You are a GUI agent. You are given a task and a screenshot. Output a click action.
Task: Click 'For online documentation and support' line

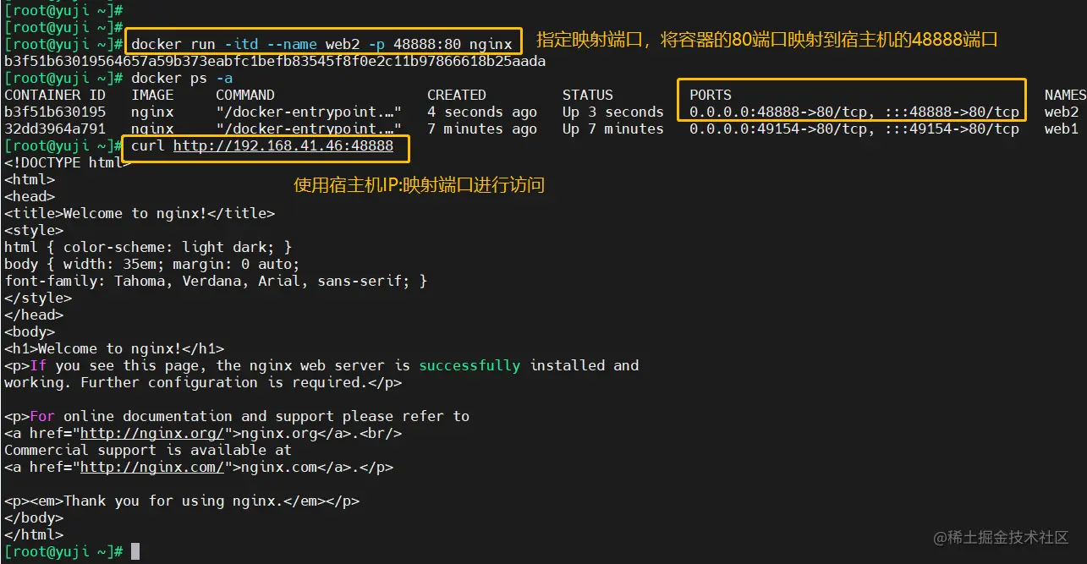click(x=237, y=416)
